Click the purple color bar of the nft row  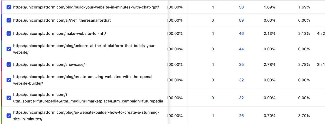coord(1,34)
